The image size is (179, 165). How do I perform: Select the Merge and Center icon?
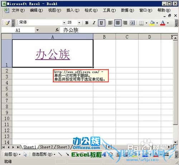point(132,23)
